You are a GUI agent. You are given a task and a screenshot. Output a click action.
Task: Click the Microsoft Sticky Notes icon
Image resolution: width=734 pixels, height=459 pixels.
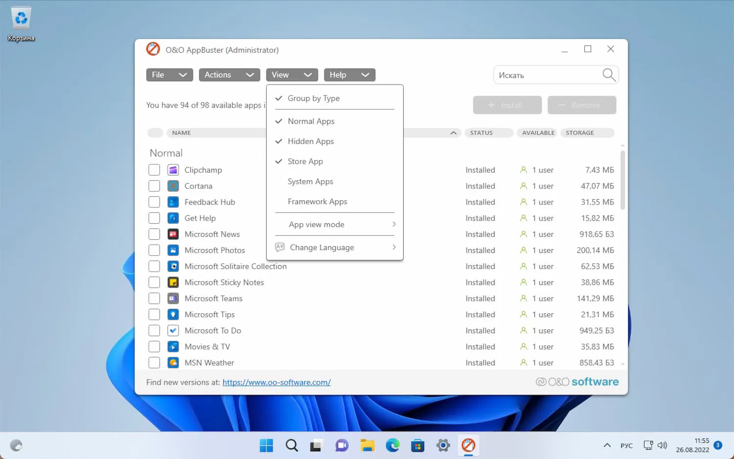[x=173, y=282]
